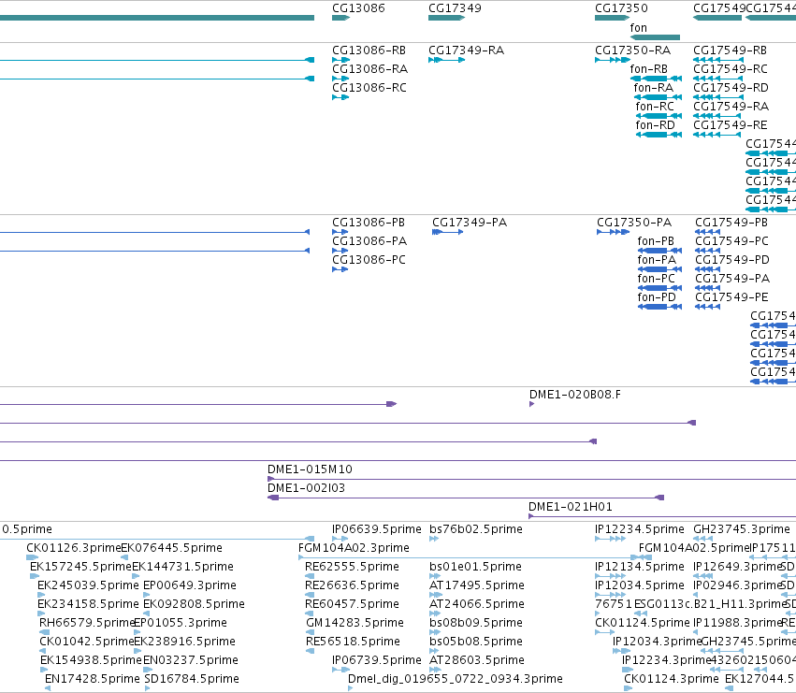The height and width of the screenshot is (693, 796).
Task: Select the fon-PC protein label
Action: coord(657,279)
